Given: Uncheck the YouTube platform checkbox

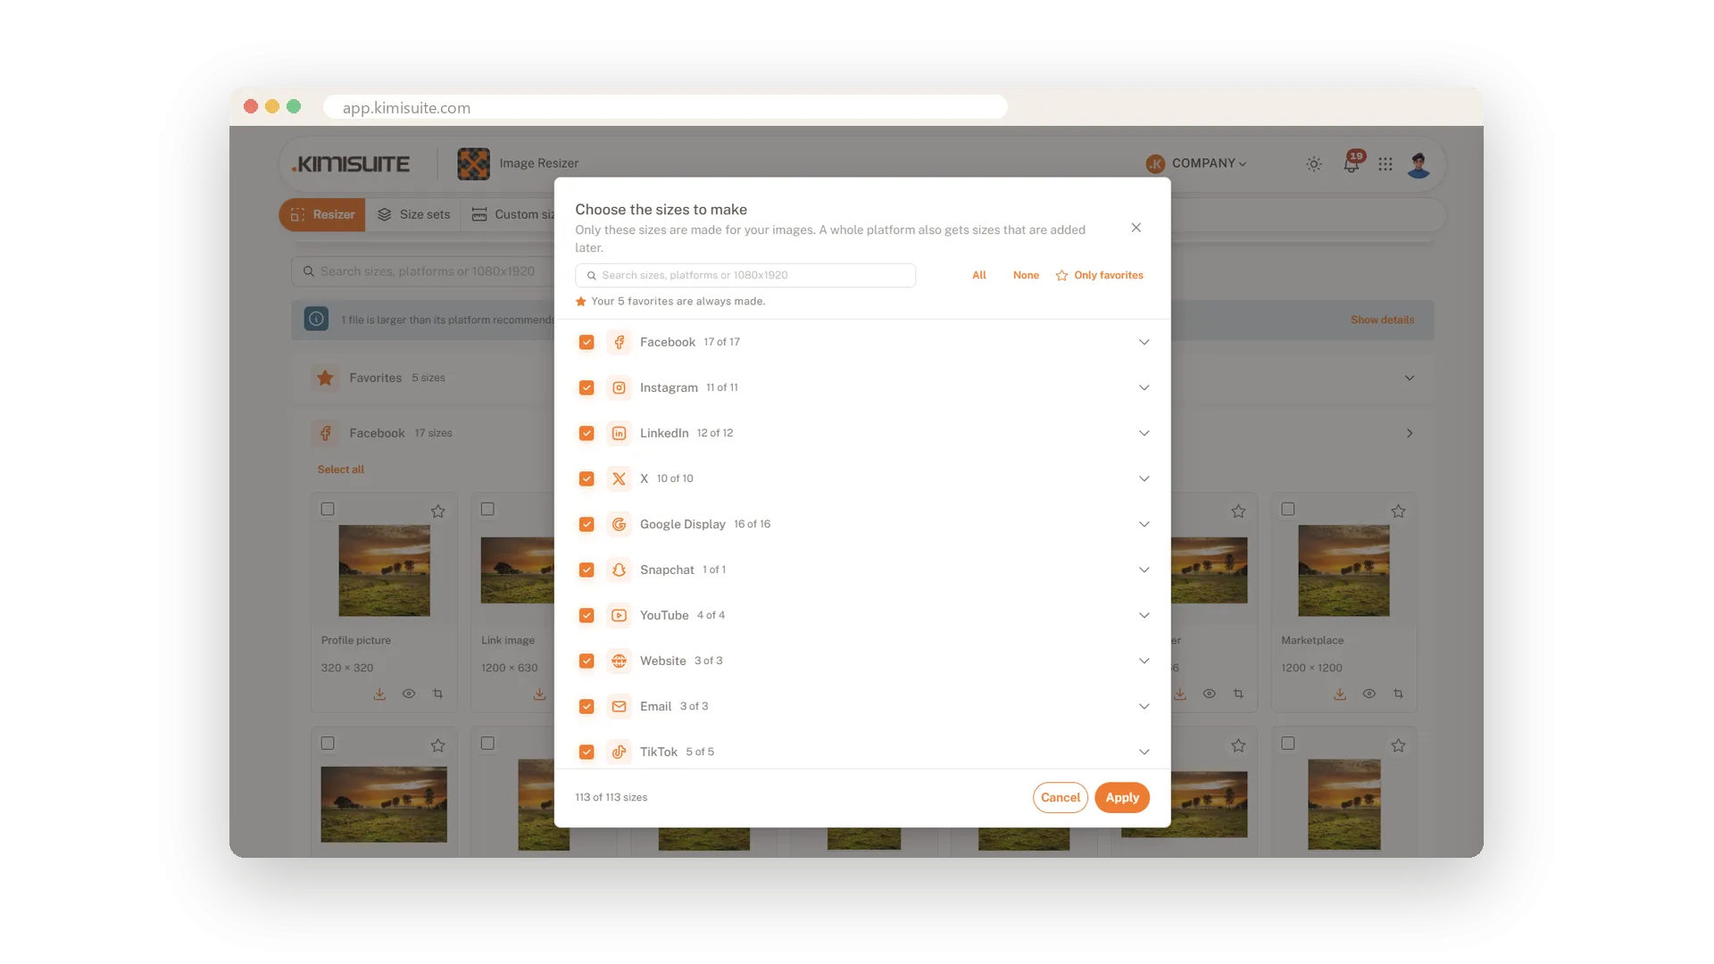Looking at the screenshot, I should coord(587,615).
